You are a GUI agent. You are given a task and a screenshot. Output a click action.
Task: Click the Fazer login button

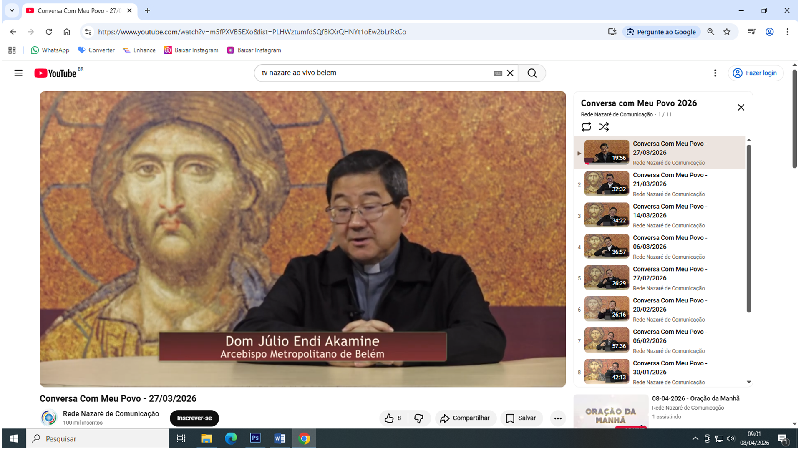click(756, 73)
